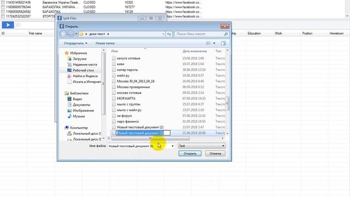The image size is (350, 197).
Task: Click the folder icon in the address bar
Action: point(81,34)
